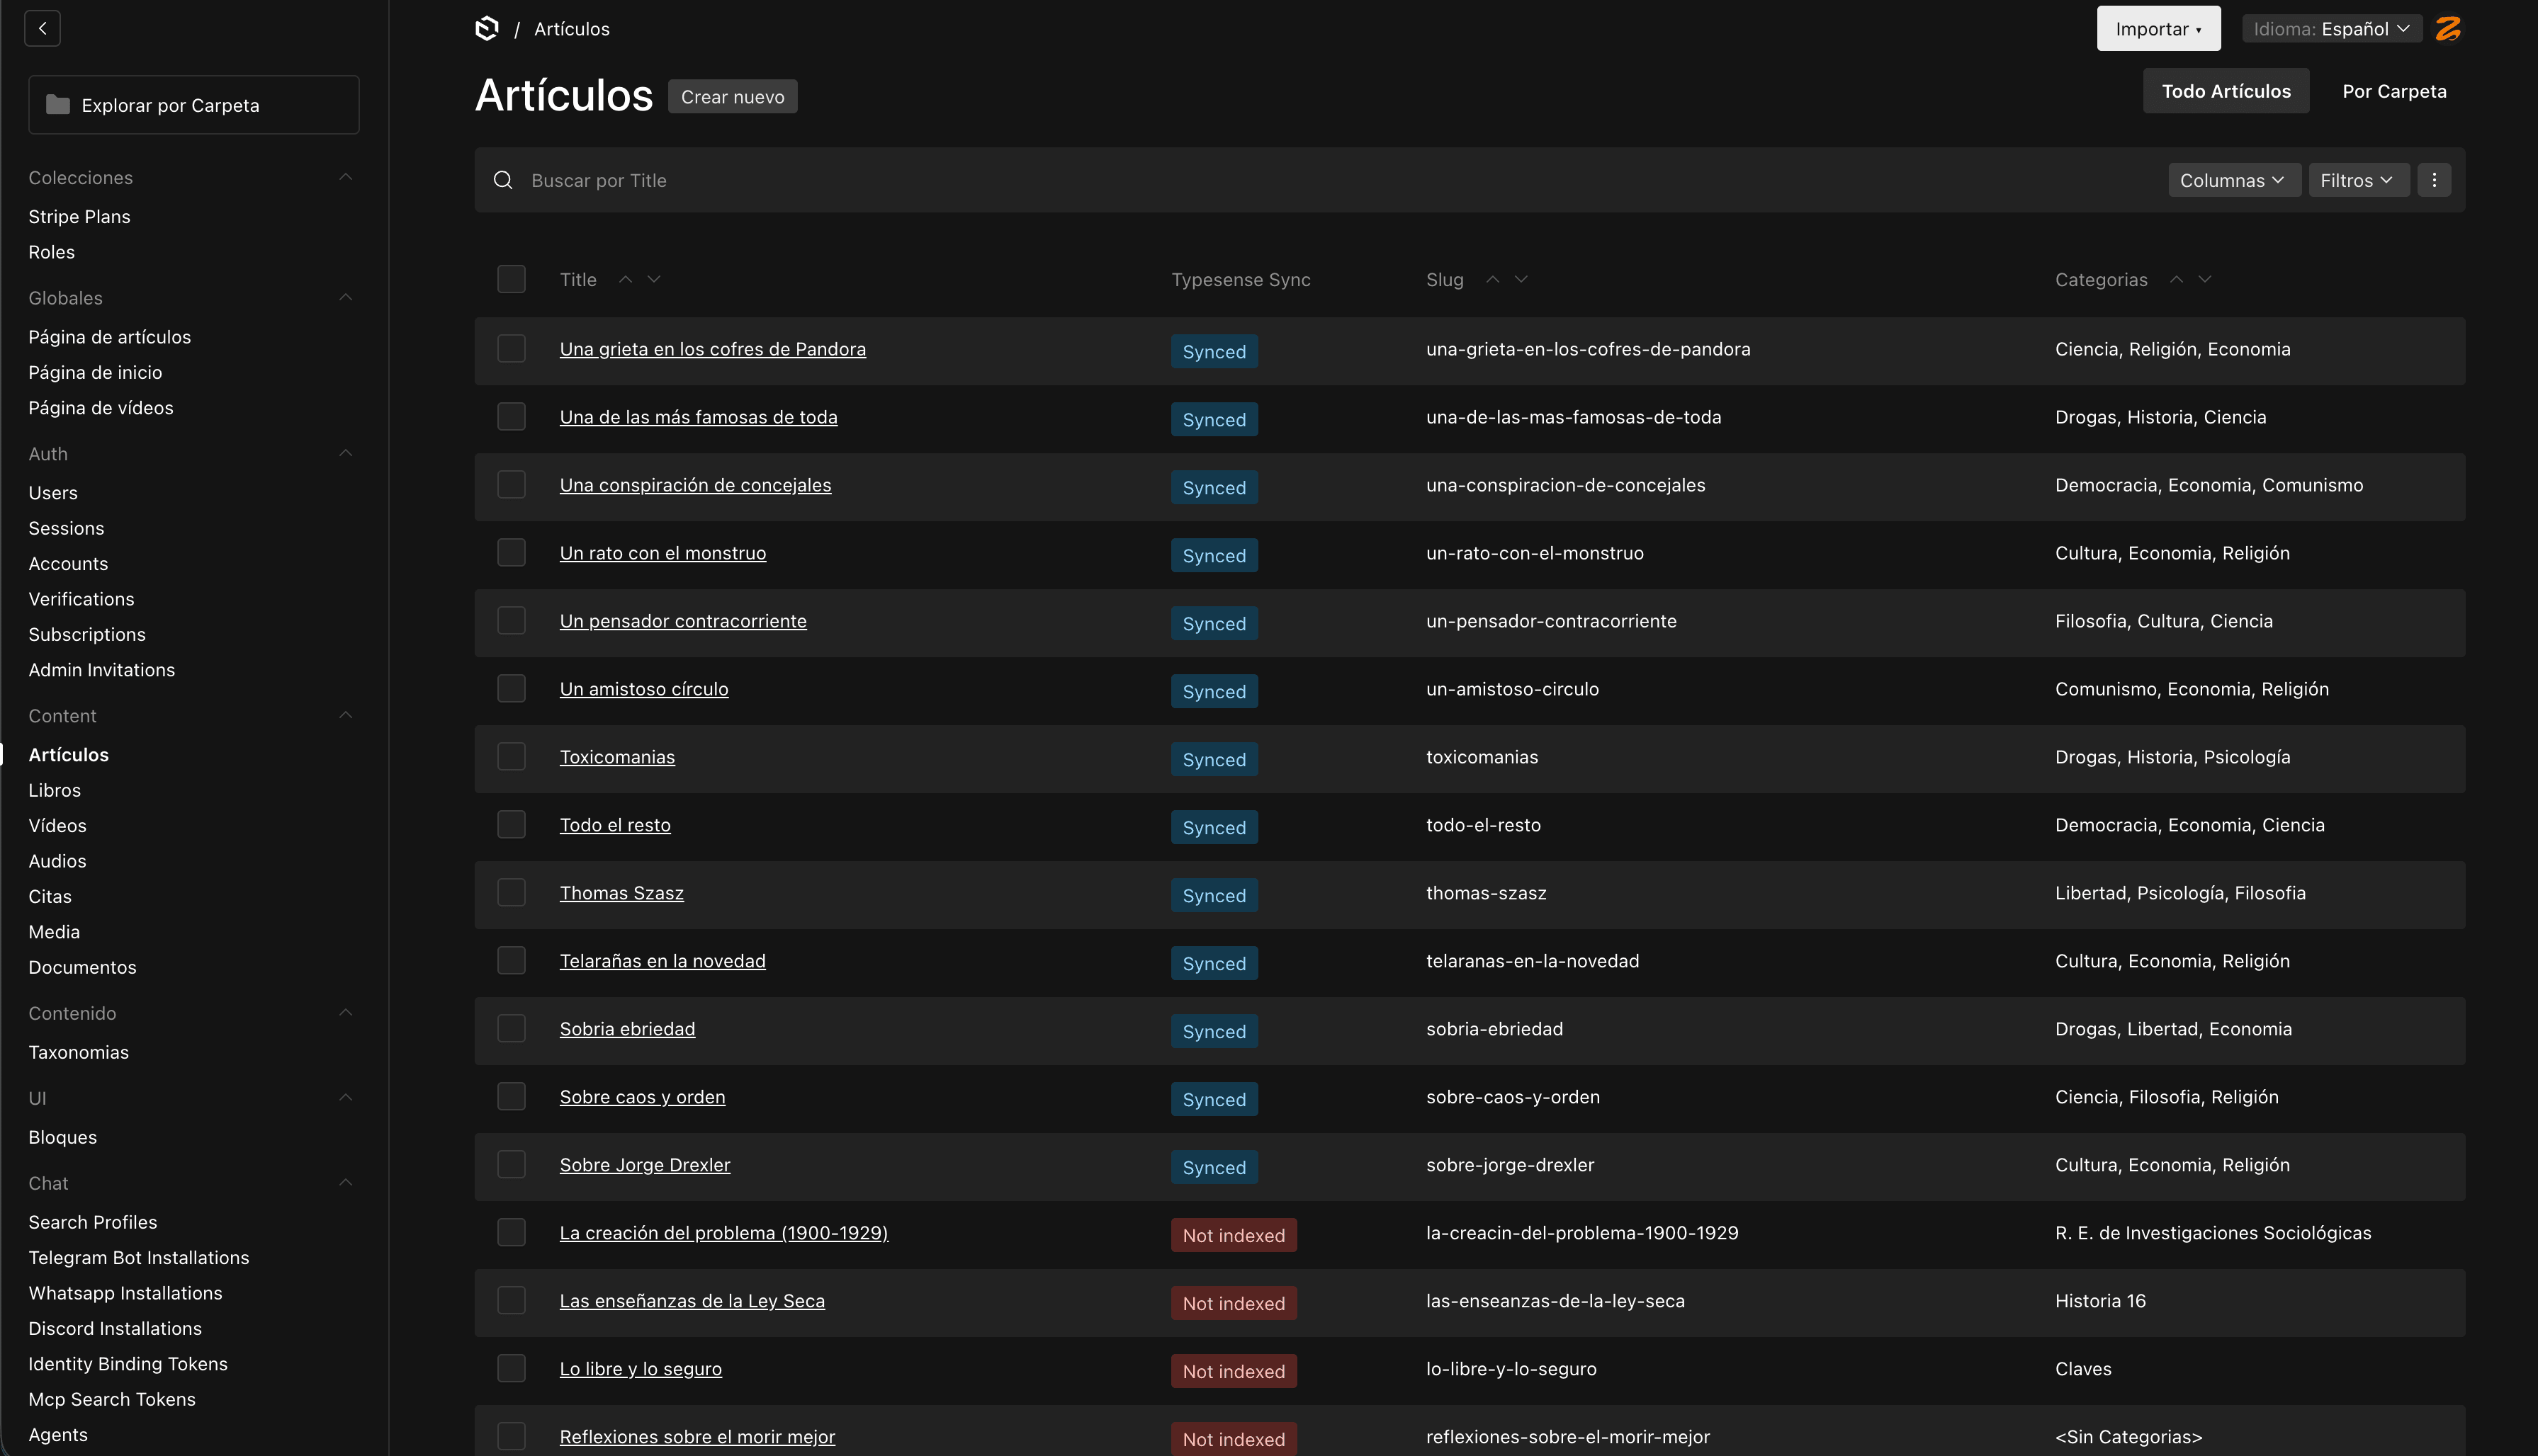Open article Sobre Jorge Drexler
The width and height of the screenshot is (2538, 1456).
tap(645, 1165)
